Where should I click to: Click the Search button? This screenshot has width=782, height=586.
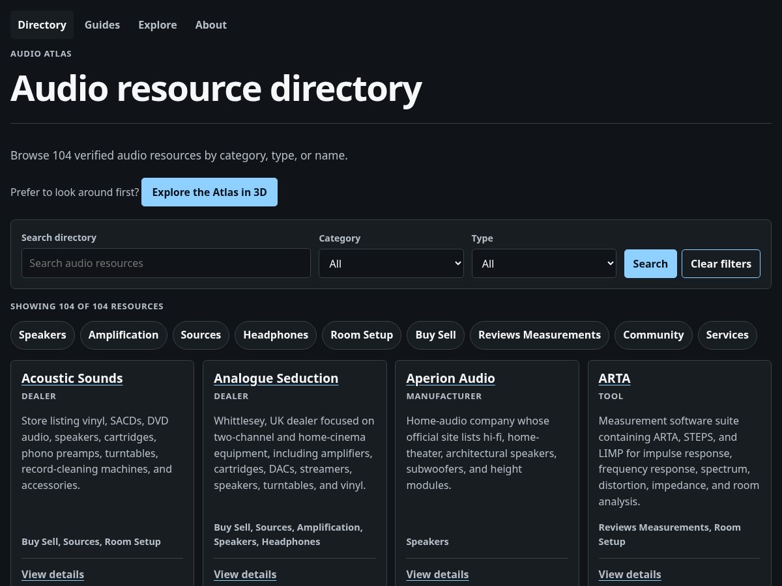point(650,264)
